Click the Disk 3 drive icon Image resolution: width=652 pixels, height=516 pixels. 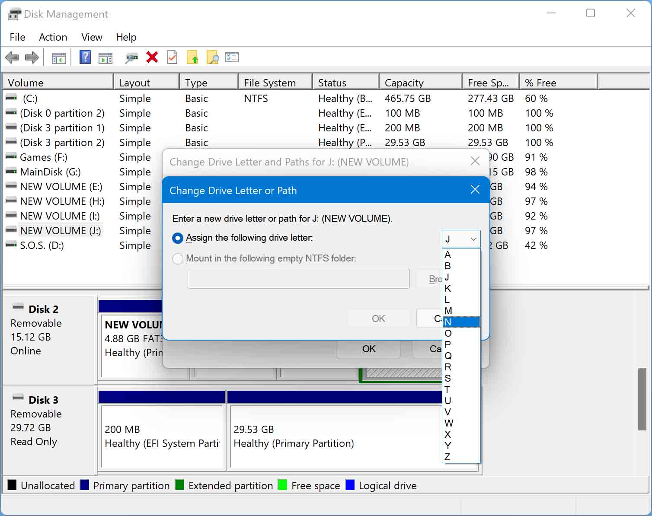click(x=18, y=398)
